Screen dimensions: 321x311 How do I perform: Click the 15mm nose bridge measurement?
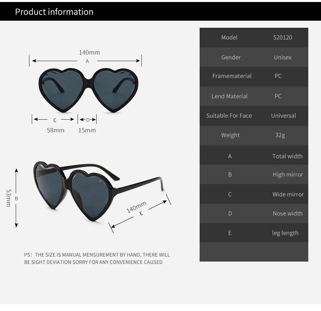(87, 130)
